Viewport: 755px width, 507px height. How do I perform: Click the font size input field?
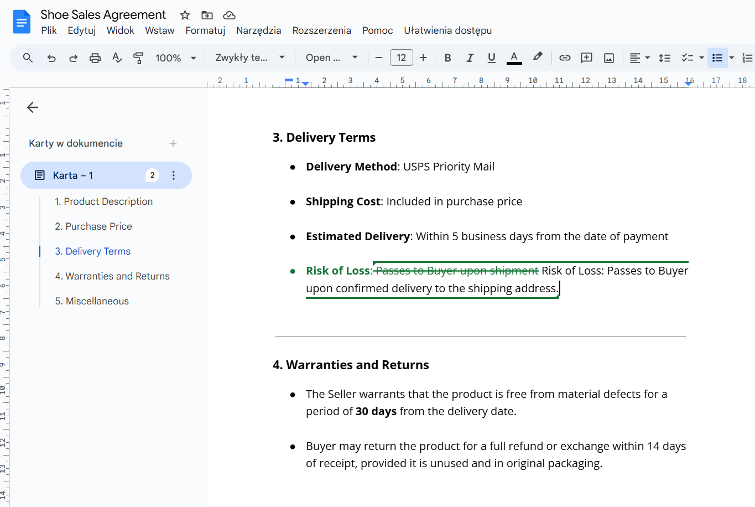click(x=401, y=58)
